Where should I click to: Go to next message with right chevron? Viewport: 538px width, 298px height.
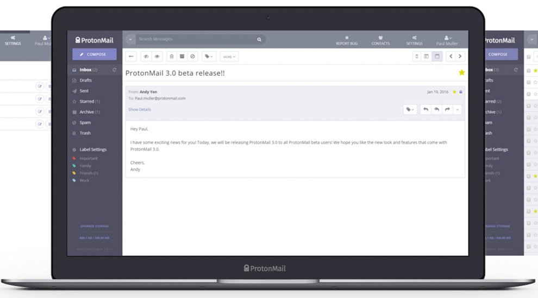coord(460,56)
